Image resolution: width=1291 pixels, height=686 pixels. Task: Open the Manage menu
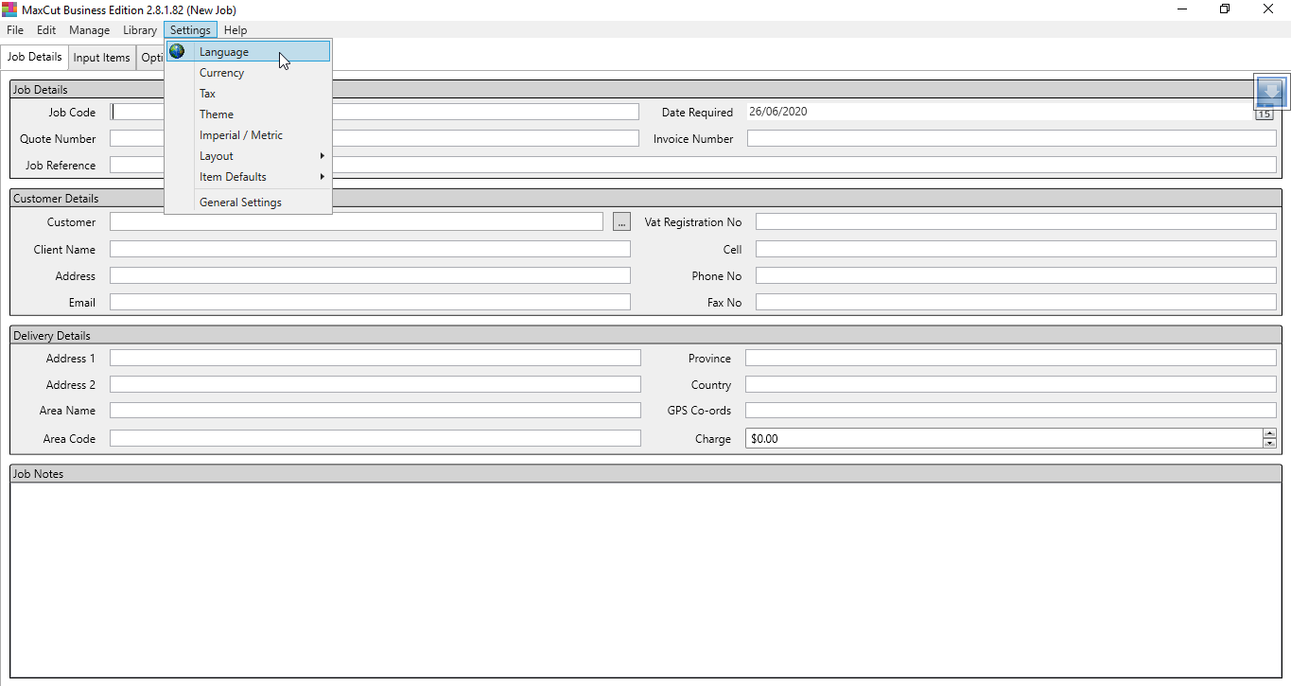(90, 30)
